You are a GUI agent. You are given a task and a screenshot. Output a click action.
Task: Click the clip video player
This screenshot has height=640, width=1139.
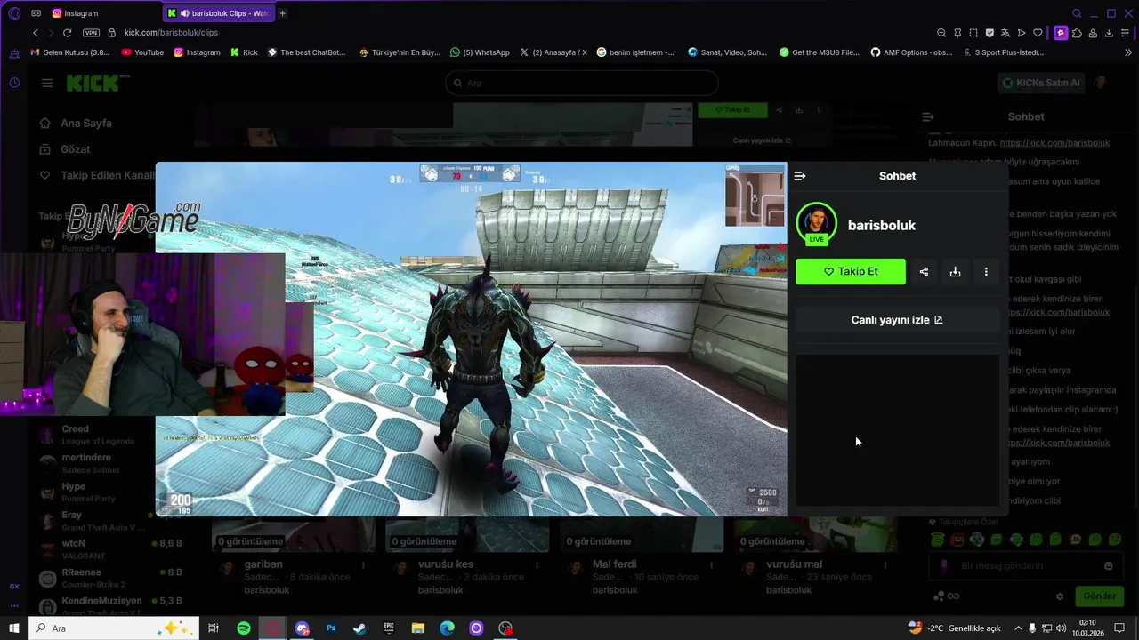click(x=472, y=339)
